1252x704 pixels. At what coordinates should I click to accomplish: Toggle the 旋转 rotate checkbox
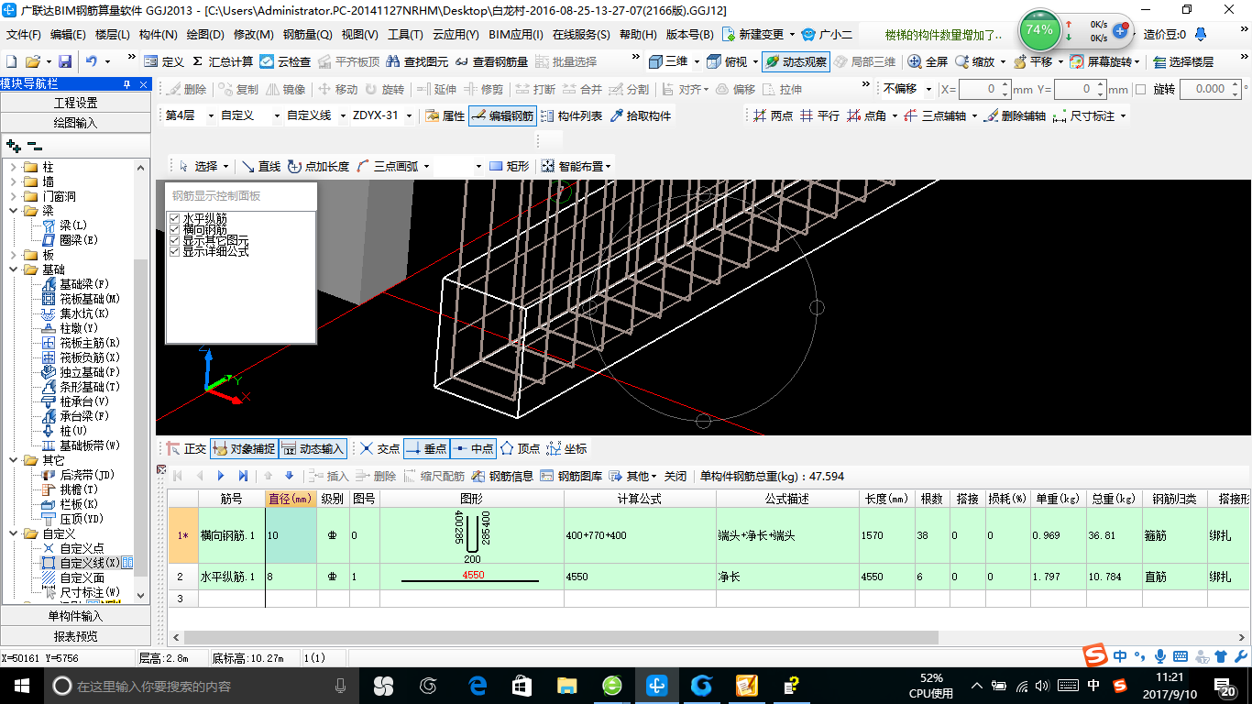1141,89
